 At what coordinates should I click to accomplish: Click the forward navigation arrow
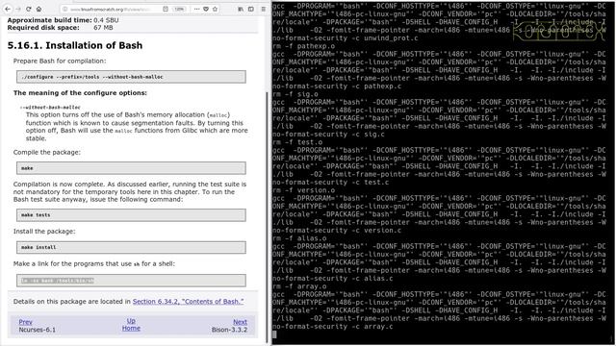tap(18, 9)
